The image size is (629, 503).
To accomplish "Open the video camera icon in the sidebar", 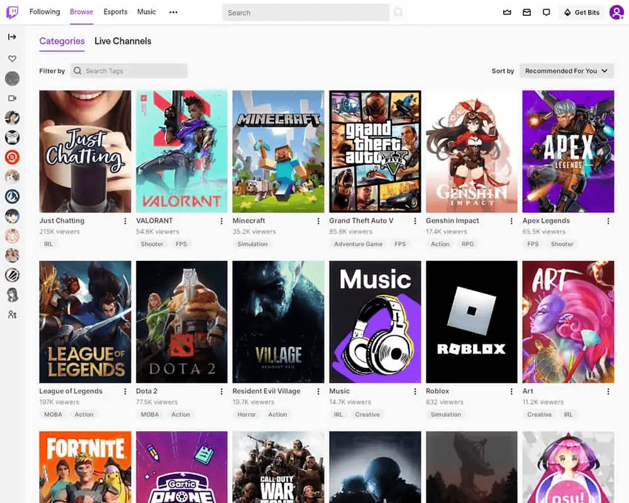I will pyautogui.click(x=12, y=97).
